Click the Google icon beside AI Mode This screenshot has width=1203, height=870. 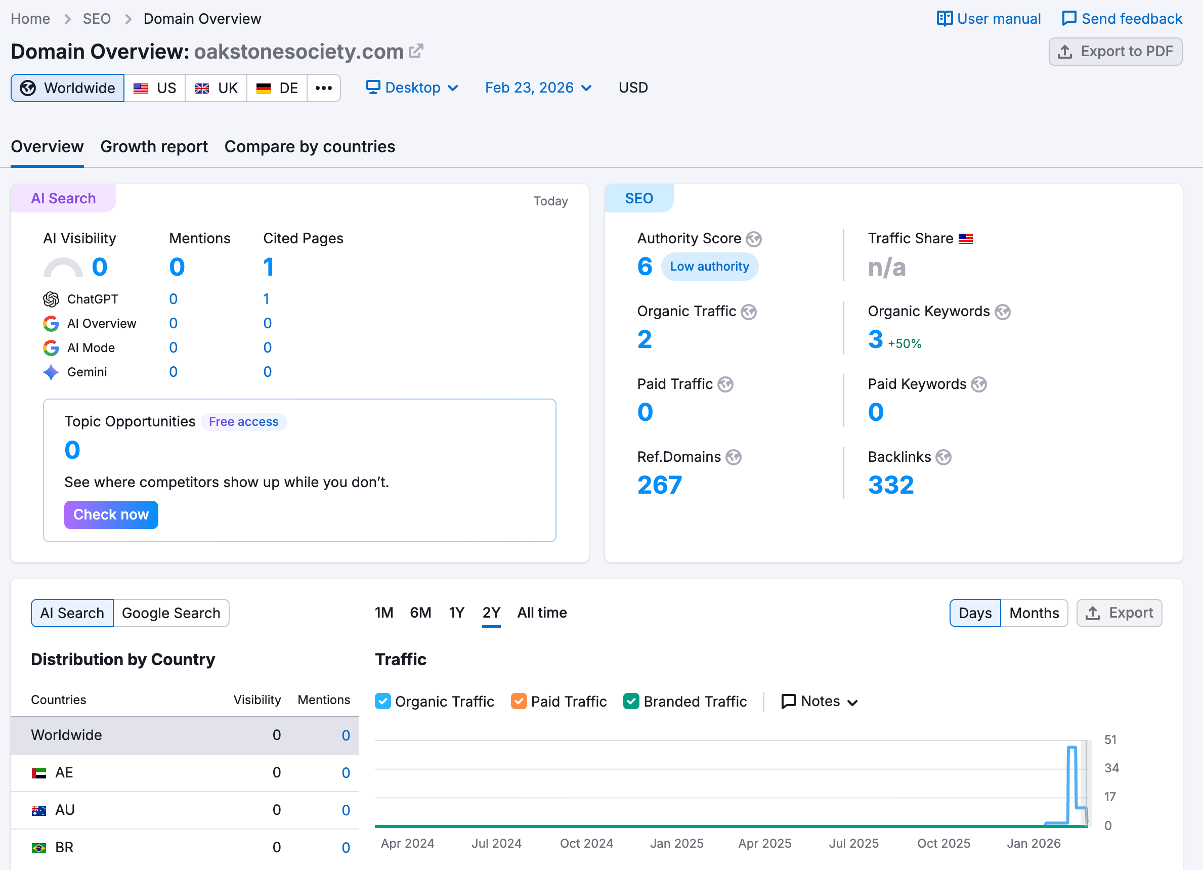[51, 348]
